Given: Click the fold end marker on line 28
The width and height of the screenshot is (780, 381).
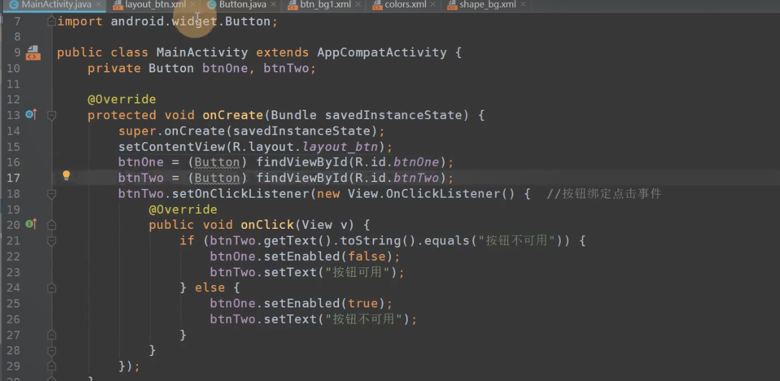Looking at the screenshot, I should pos(52,350).
